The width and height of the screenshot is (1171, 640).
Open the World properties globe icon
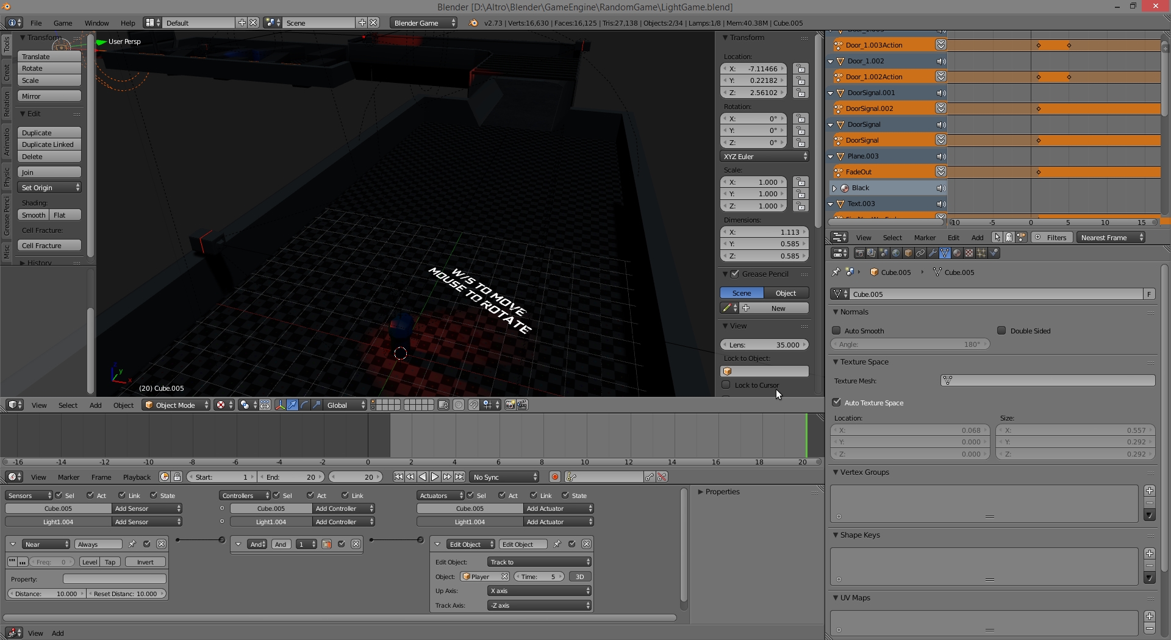pyautogui.click(x=896, y=254)
